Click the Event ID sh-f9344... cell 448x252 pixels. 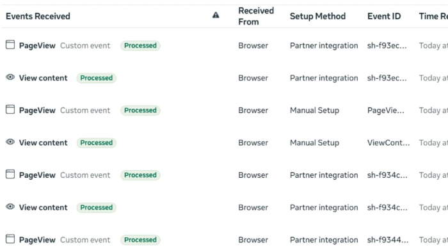(388, 240)
